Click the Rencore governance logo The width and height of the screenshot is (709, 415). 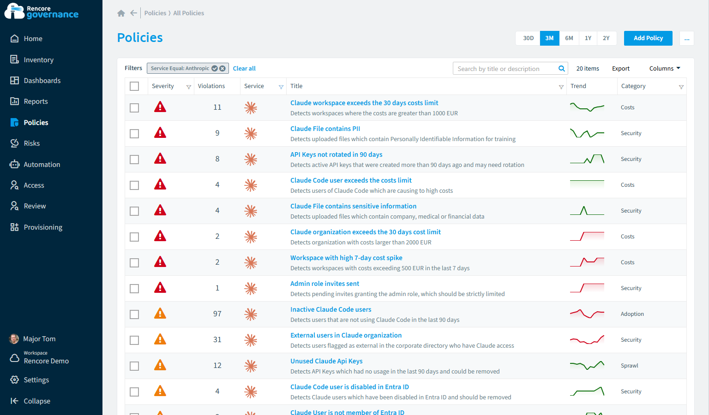(x=42, y=11)
